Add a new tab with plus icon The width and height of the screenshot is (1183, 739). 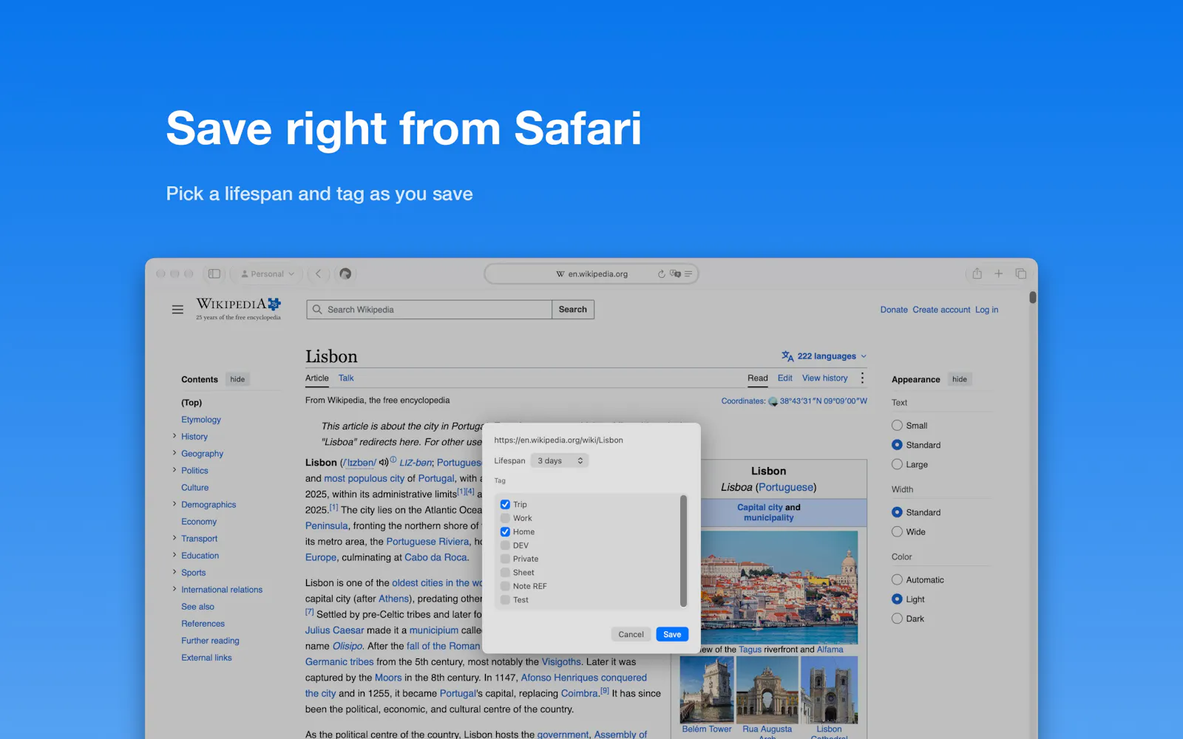point(999,273)
